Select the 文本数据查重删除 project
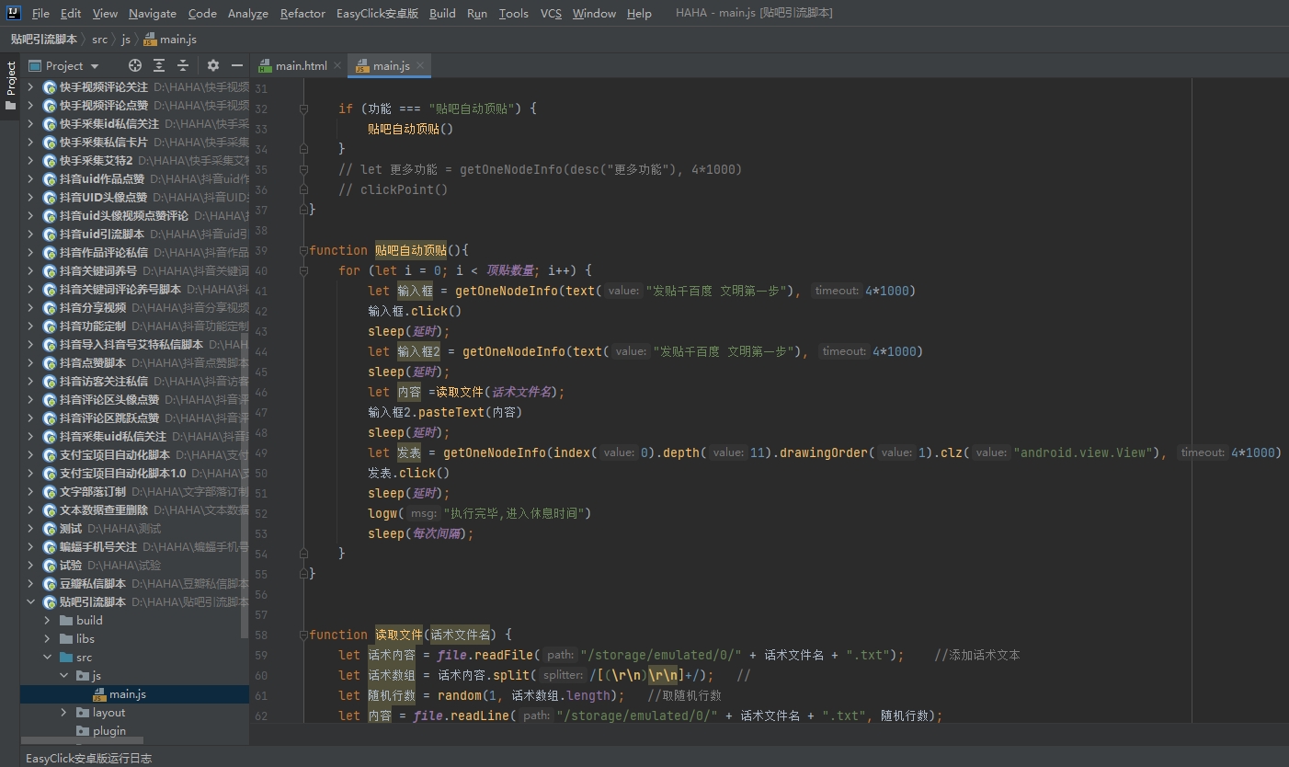This screenshot has height=767, width=1289. click(134, 510)
